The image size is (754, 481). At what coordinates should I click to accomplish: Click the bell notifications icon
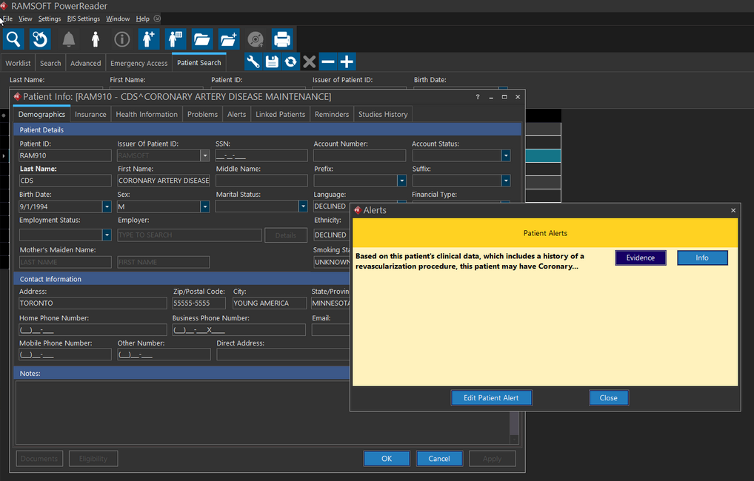click(x=68, y=39)
